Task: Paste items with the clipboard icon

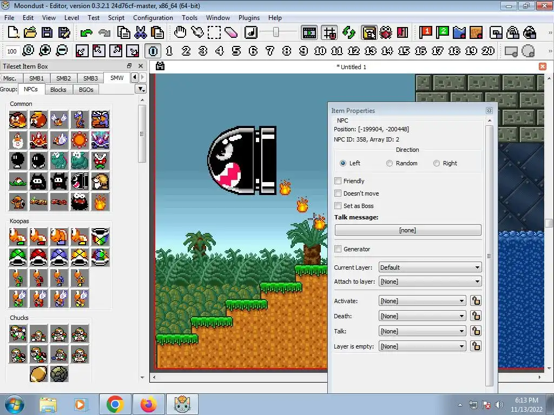Action: [x=157, y=32]
